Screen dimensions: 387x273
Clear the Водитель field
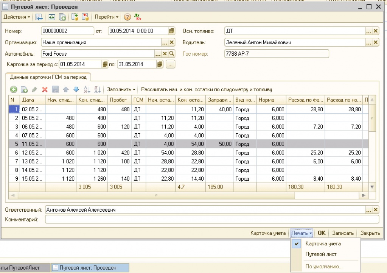point(375,42)
